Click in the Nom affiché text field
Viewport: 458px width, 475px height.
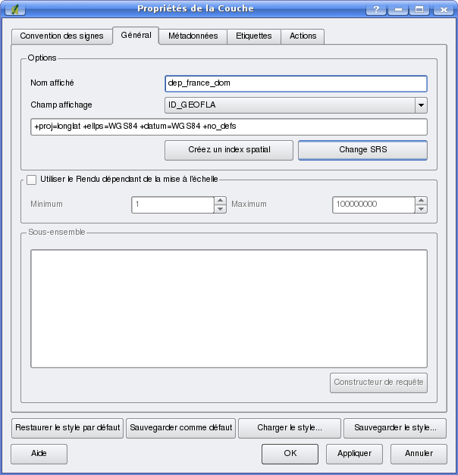296,83
